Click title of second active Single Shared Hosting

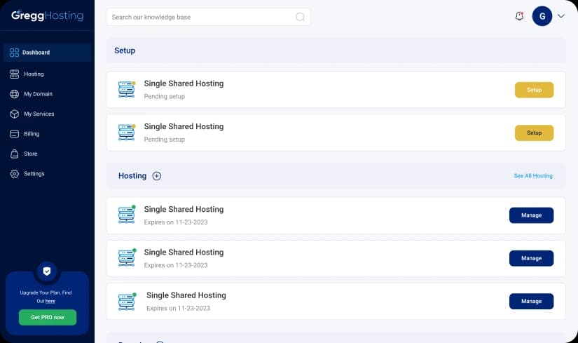pos(184,253)
